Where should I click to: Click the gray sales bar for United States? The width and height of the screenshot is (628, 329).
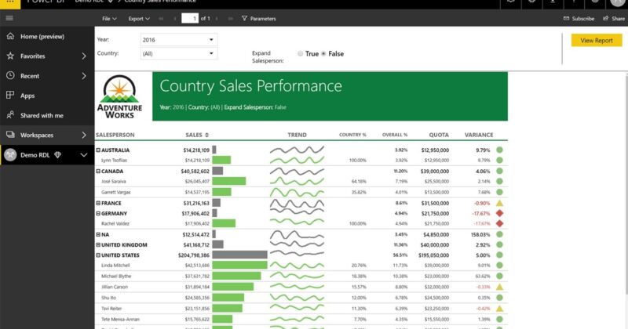pos(239,255)
